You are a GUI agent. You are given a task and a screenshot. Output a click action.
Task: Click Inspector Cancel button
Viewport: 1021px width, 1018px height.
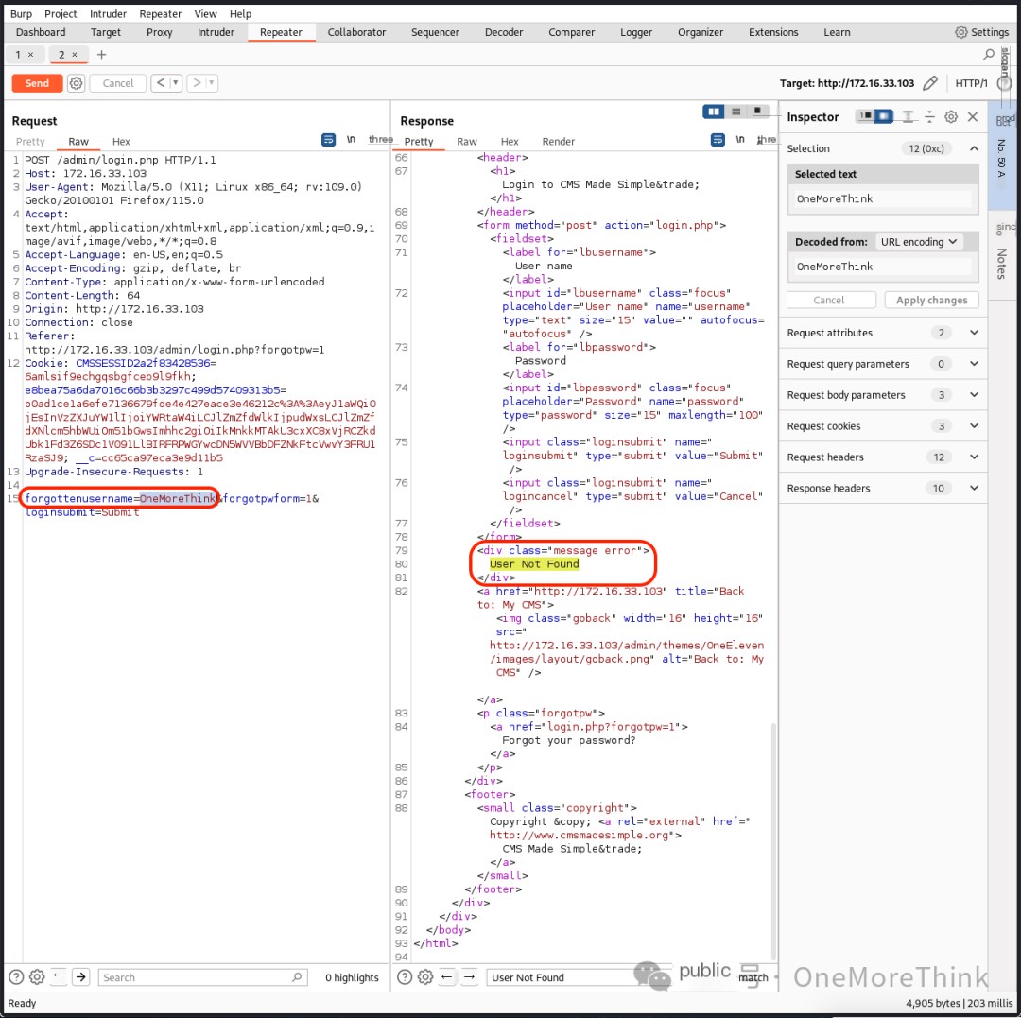tap(828, 300)
